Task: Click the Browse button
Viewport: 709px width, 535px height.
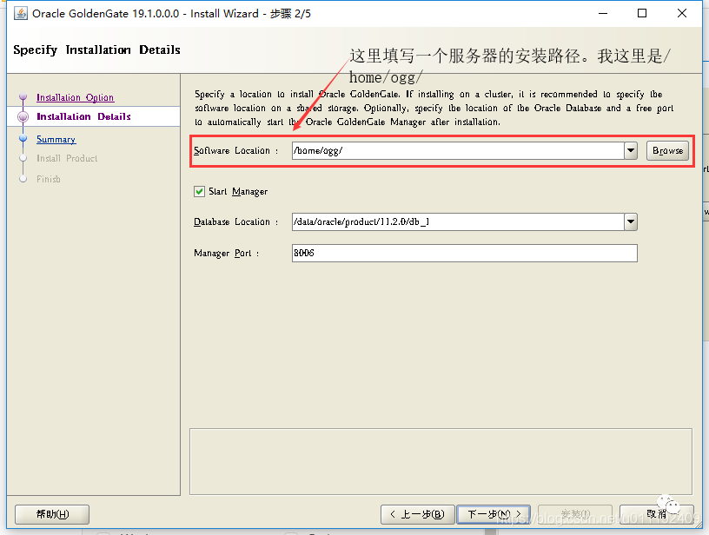Action: point(667,151)
